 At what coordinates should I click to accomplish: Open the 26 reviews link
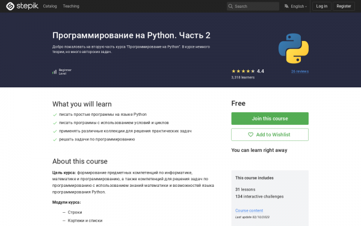(300, 71)
